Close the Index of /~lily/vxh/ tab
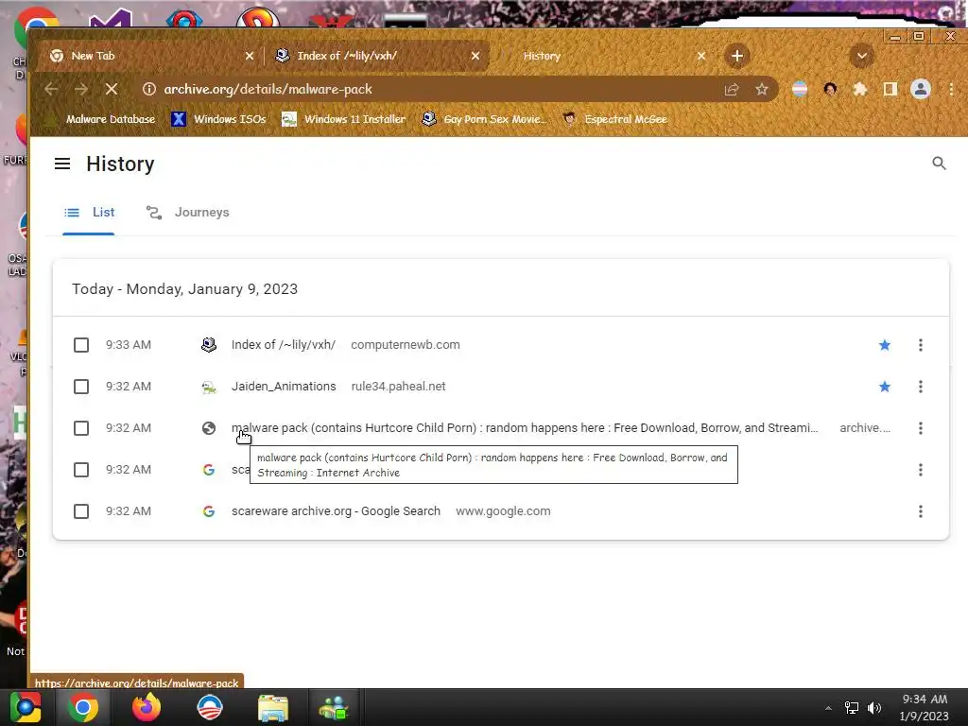Screen dimensions: 968x726 pos(475,56)
